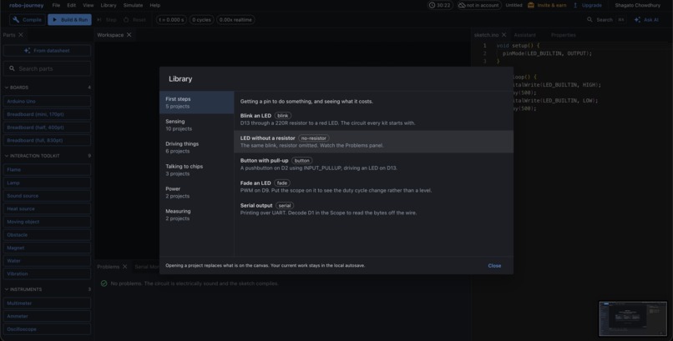Select the Magnet part
This screenshot has width=673, height=341.
[x=48, y=248]
